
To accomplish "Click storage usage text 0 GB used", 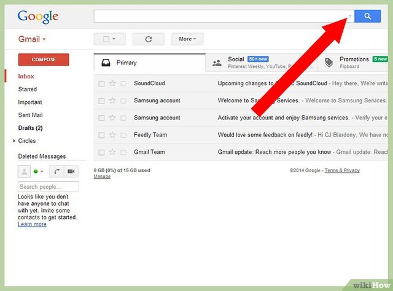I will pos(122,170).
